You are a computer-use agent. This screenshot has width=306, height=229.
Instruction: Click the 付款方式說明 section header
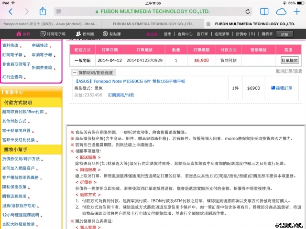[31, 103]
